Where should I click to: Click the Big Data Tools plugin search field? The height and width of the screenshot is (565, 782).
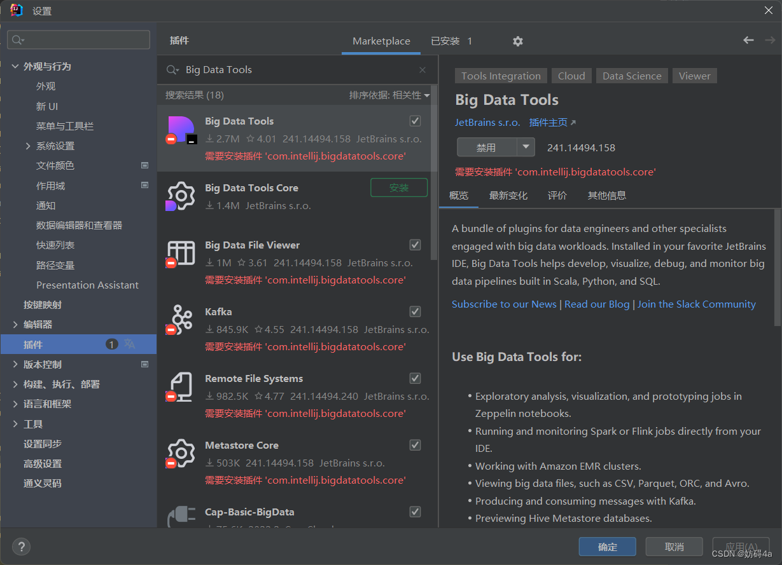pos(298,70)
